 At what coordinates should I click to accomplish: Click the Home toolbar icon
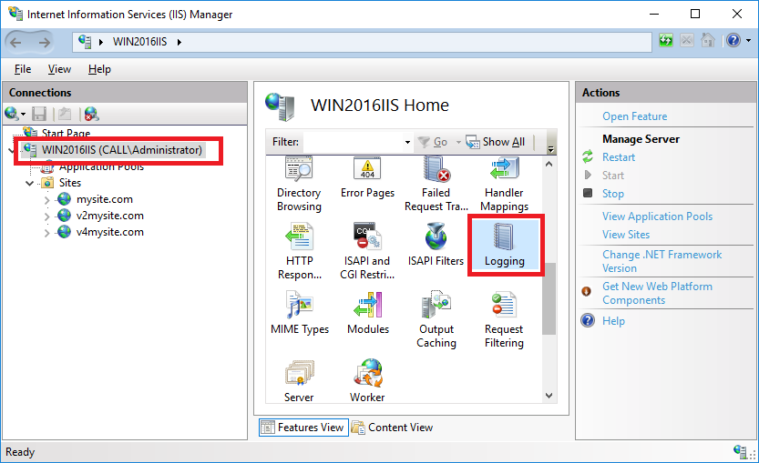click(x=708, y=40)
